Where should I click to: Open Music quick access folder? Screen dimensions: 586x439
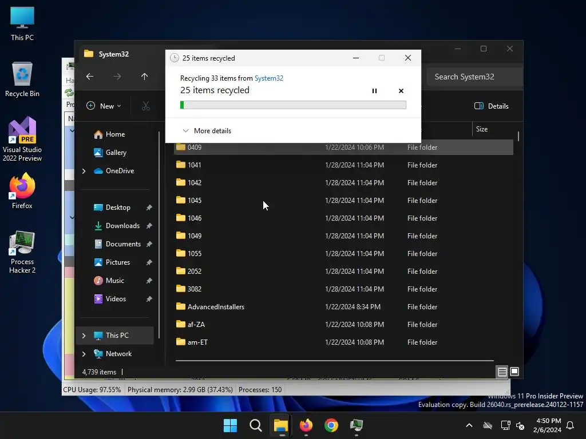tap(109, 281)
